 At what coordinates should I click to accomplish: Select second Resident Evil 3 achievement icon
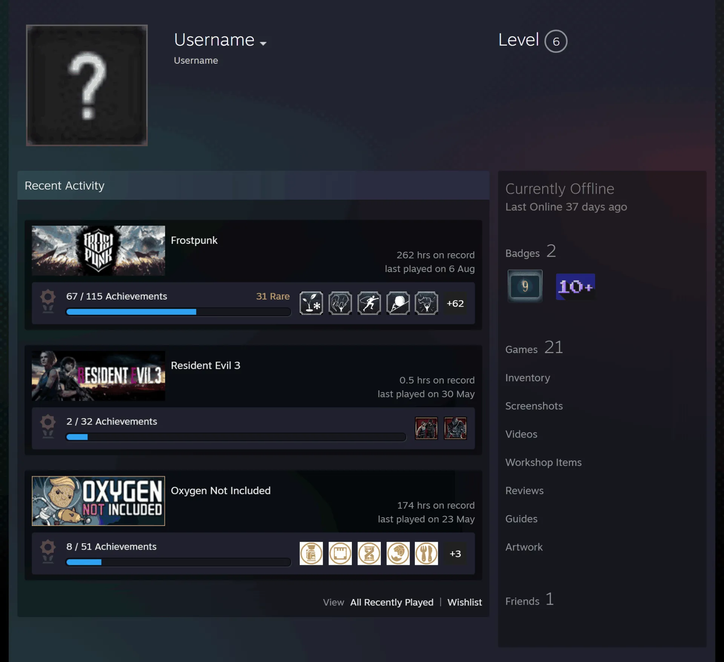click(455, 428)
